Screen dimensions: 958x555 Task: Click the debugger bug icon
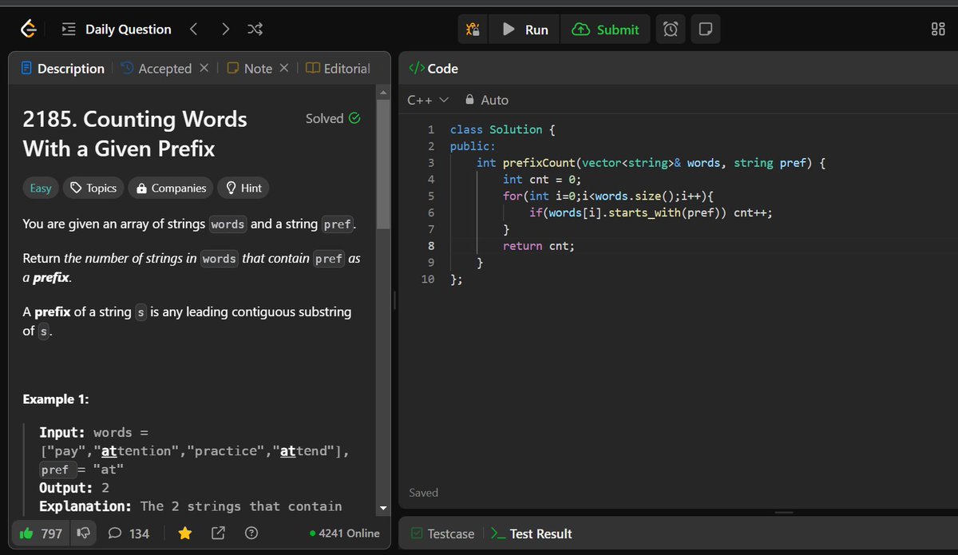473,30
